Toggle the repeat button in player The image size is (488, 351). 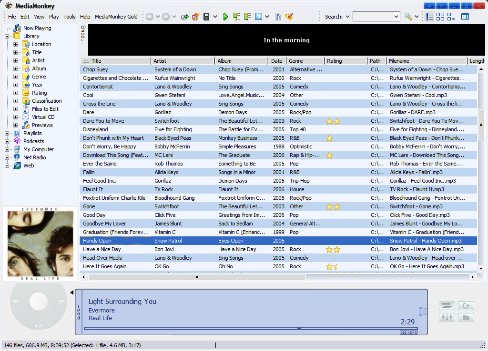click(x=466, y=306)
